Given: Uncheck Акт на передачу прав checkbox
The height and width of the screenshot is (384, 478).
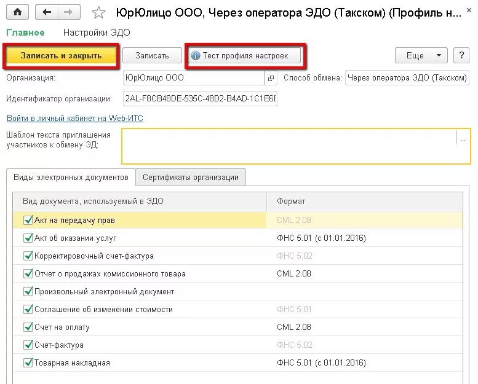Looking at the screenshot, I should 28,220.
